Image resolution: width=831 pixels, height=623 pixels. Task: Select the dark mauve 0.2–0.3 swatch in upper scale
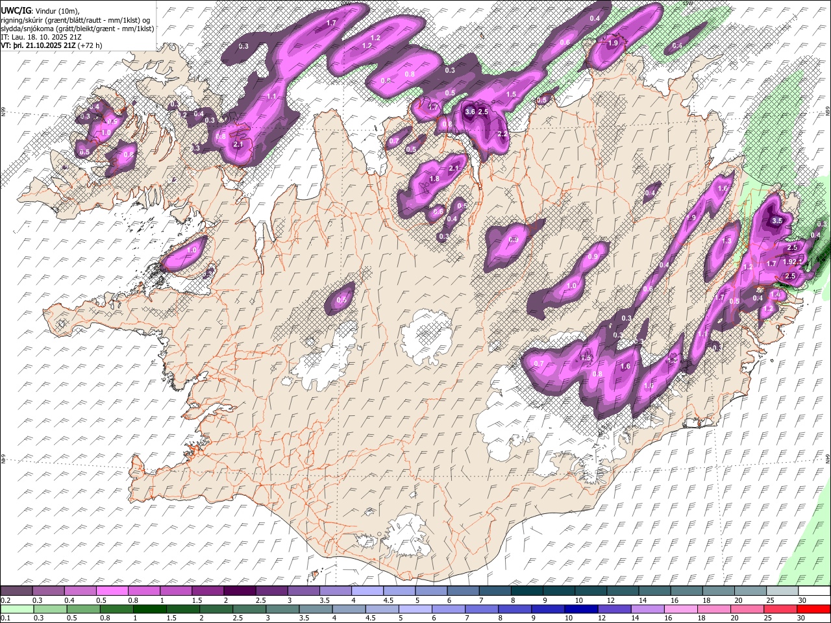tap(17, 591)
